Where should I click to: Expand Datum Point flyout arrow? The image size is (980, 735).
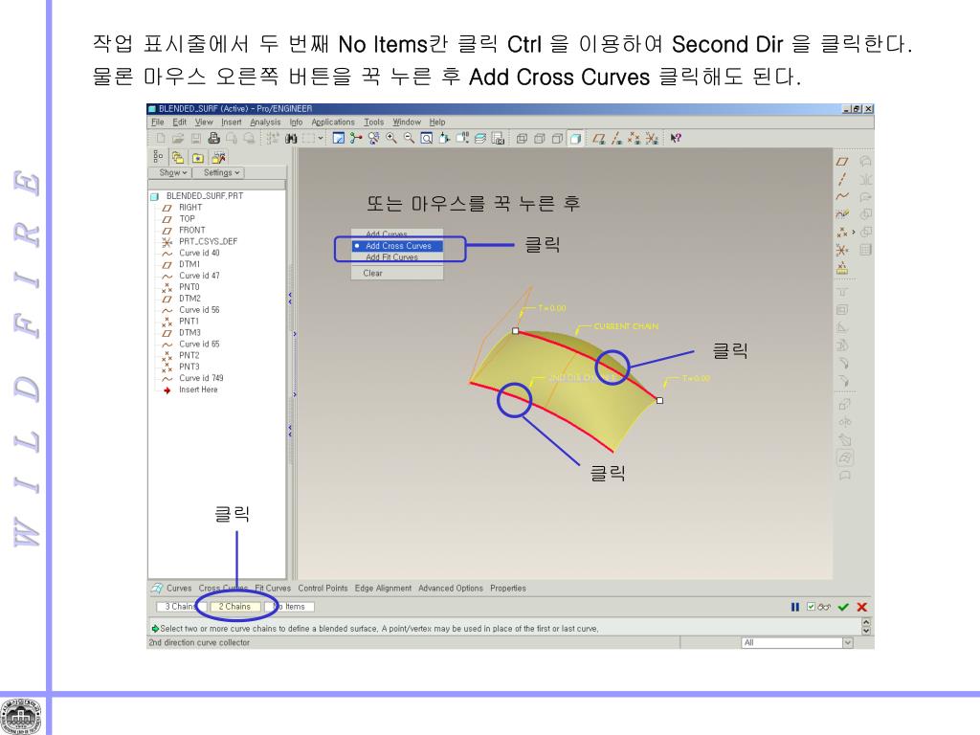click(853, 233)
